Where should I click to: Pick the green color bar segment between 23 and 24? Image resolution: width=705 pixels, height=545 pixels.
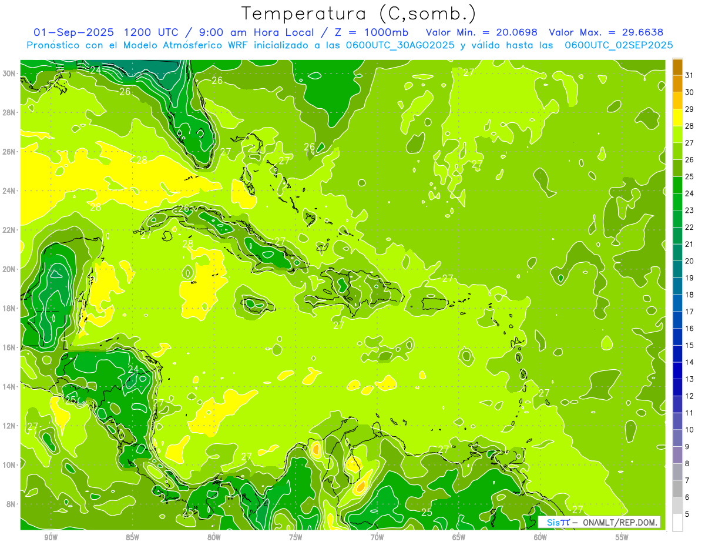point(678,202)
